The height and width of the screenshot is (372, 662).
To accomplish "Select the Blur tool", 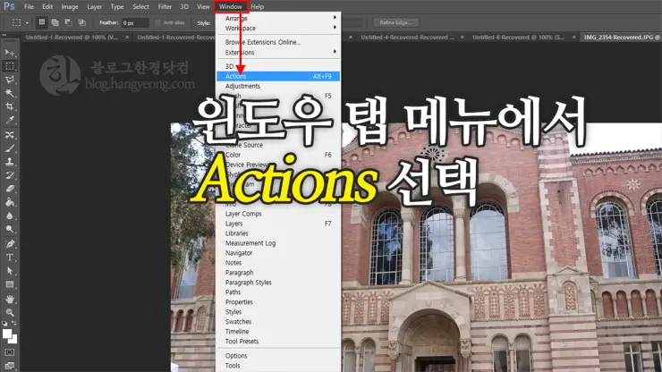I will 9,216.
